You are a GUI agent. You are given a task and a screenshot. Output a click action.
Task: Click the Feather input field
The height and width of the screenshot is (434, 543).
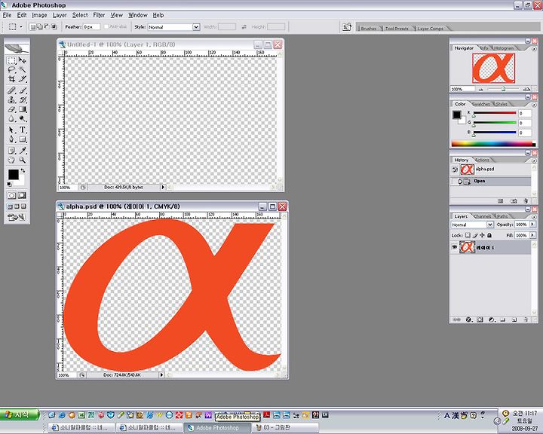[91, 26]
